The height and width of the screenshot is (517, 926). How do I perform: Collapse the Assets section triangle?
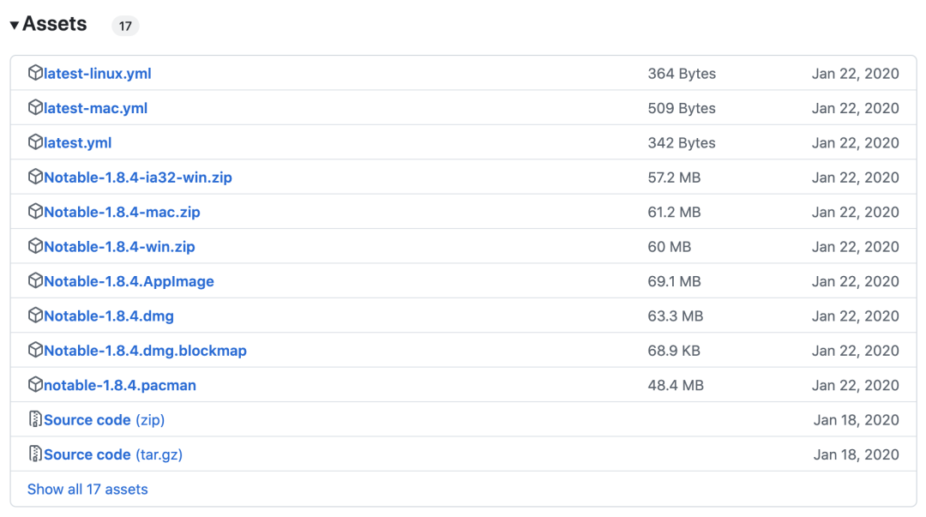15,25
